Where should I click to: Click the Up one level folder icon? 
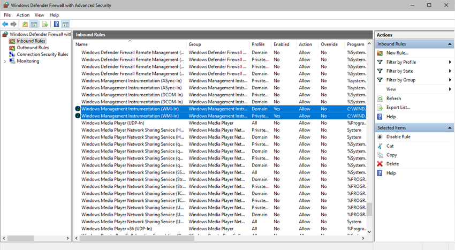click(x=25, y=24)
